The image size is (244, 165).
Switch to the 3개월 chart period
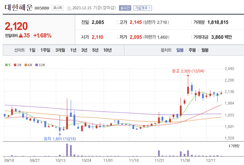60,50
